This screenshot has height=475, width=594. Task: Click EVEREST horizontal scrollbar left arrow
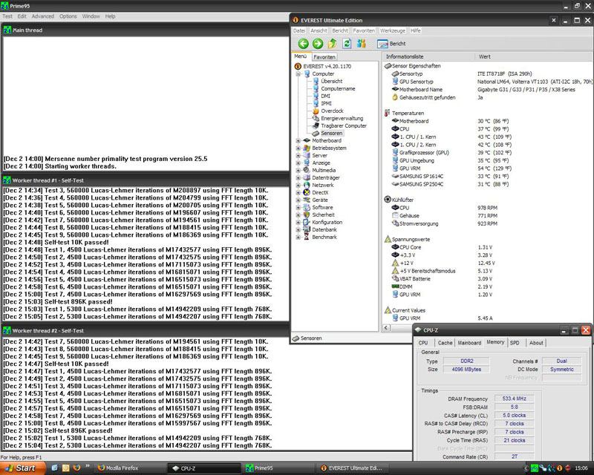click(x=386, y=327)
